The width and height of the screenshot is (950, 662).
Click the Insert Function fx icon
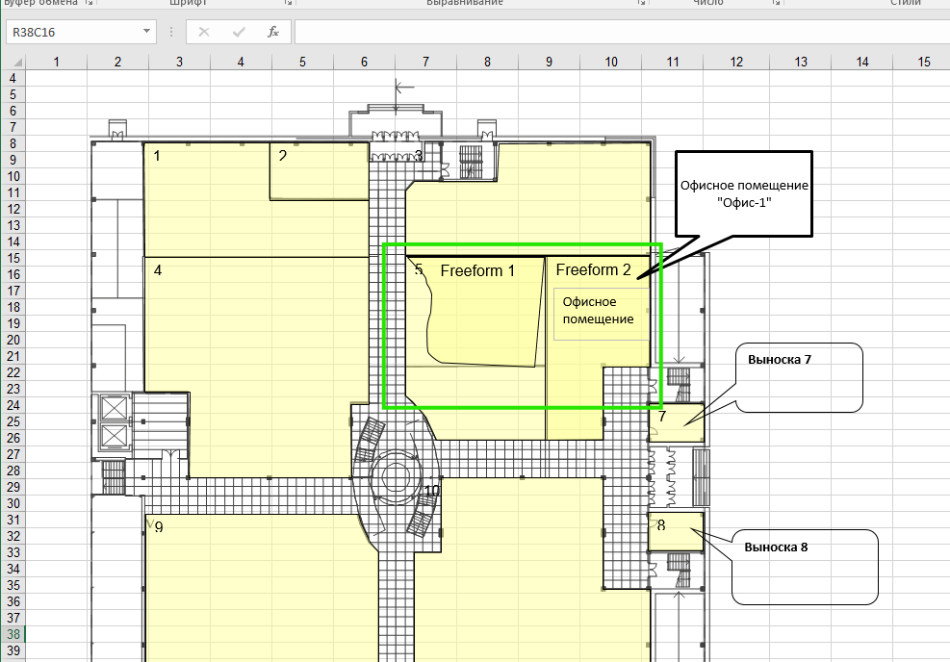273,32
